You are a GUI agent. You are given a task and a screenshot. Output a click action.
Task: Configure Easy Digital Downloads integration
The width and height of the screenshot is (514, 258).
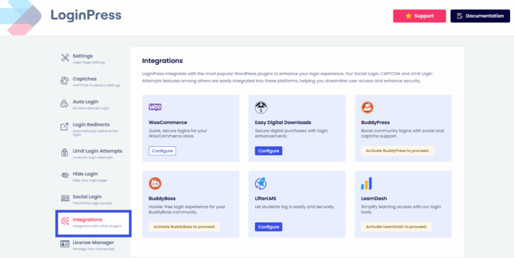coord(269,151)
